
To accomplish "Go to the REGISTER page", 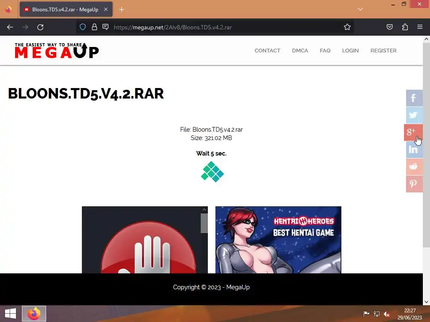I will pos(383,51).
